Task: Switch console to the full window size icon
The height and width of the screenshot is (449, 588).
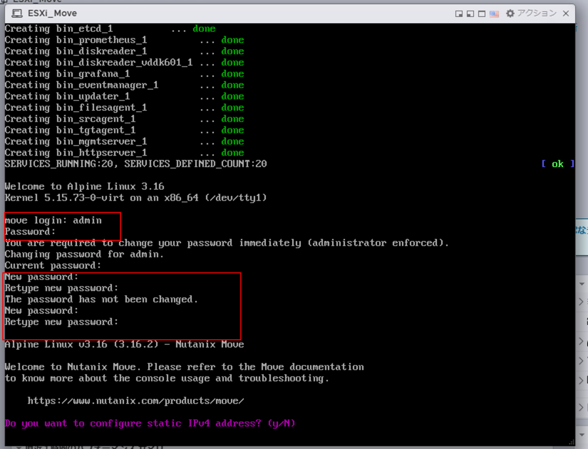Action: click(482, 14)
